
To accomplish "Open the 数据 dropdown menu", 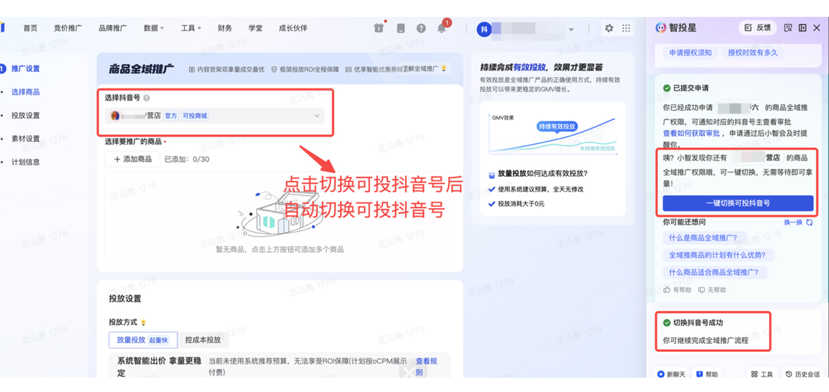I will pos(153,29).
